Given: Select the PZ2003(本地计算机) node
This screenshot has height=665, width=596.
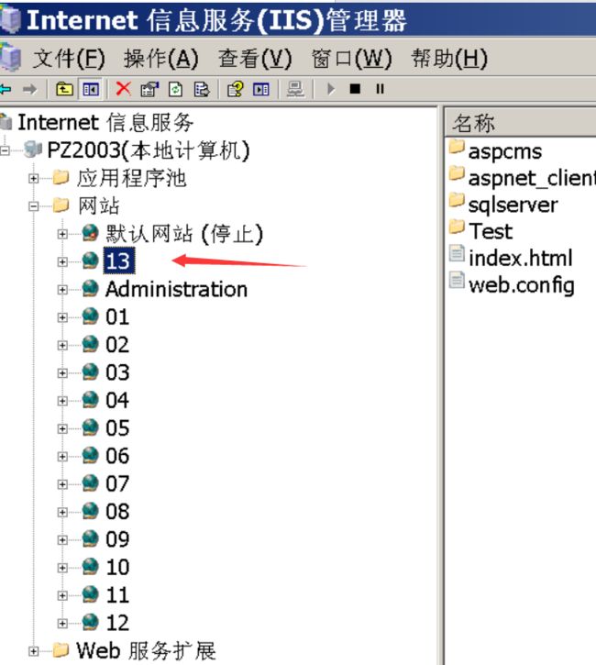Looking at the screenshot, I should (x=149, y=150).
